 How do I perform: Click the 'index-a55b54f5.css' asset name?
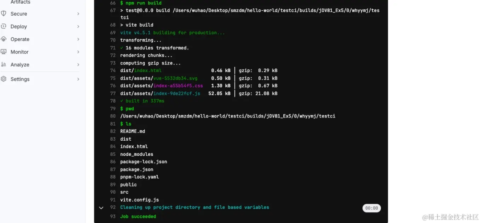click(x=178, y=86)
